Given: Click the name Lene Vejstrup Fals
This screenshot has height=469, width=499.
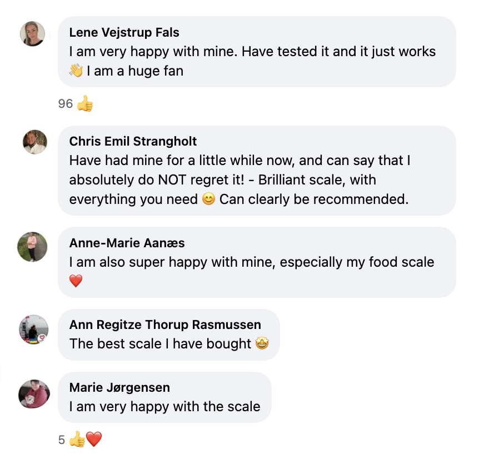Looking at the screenshot, I should click(x=124, y=32).
